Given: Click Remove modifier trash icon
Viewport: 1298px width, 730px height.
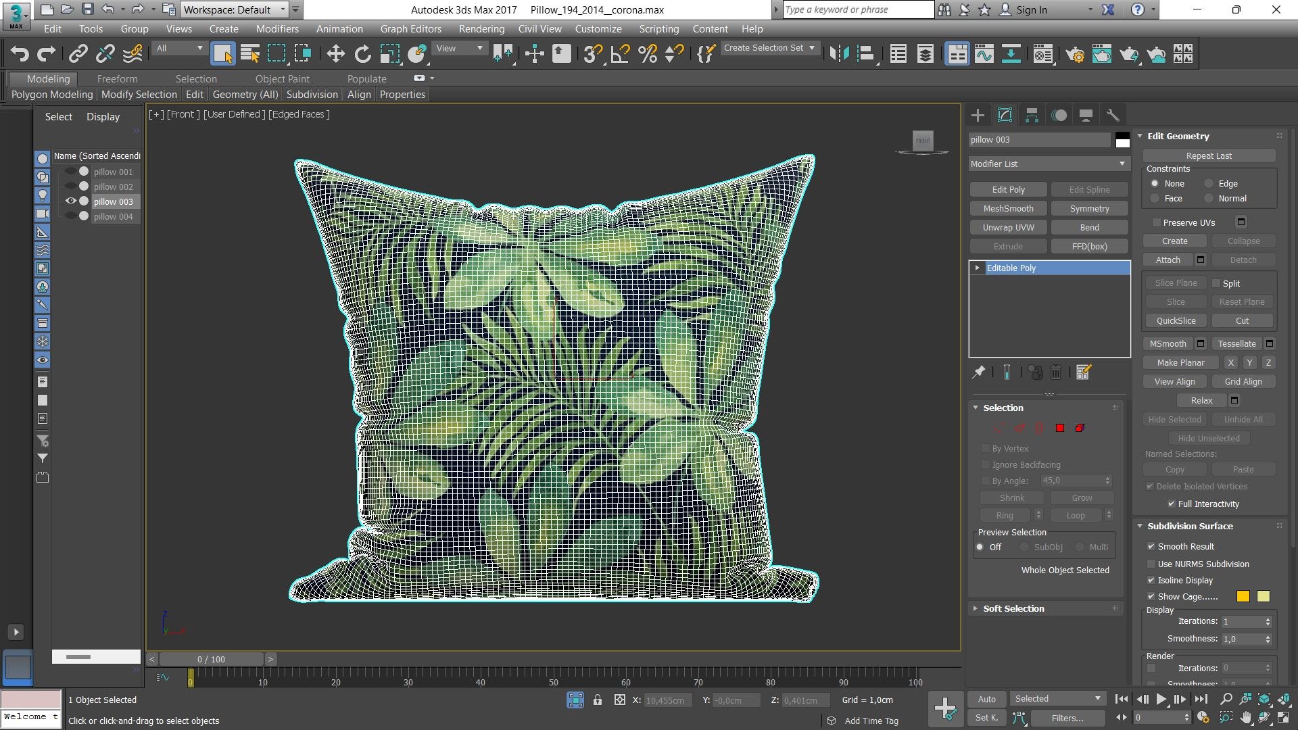Looking at the screenshot, I should coord(1056,372).
